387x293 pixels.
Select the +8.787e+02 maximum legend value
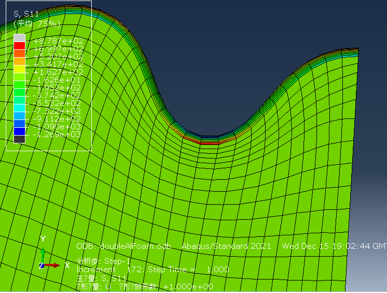click(58, 41)
